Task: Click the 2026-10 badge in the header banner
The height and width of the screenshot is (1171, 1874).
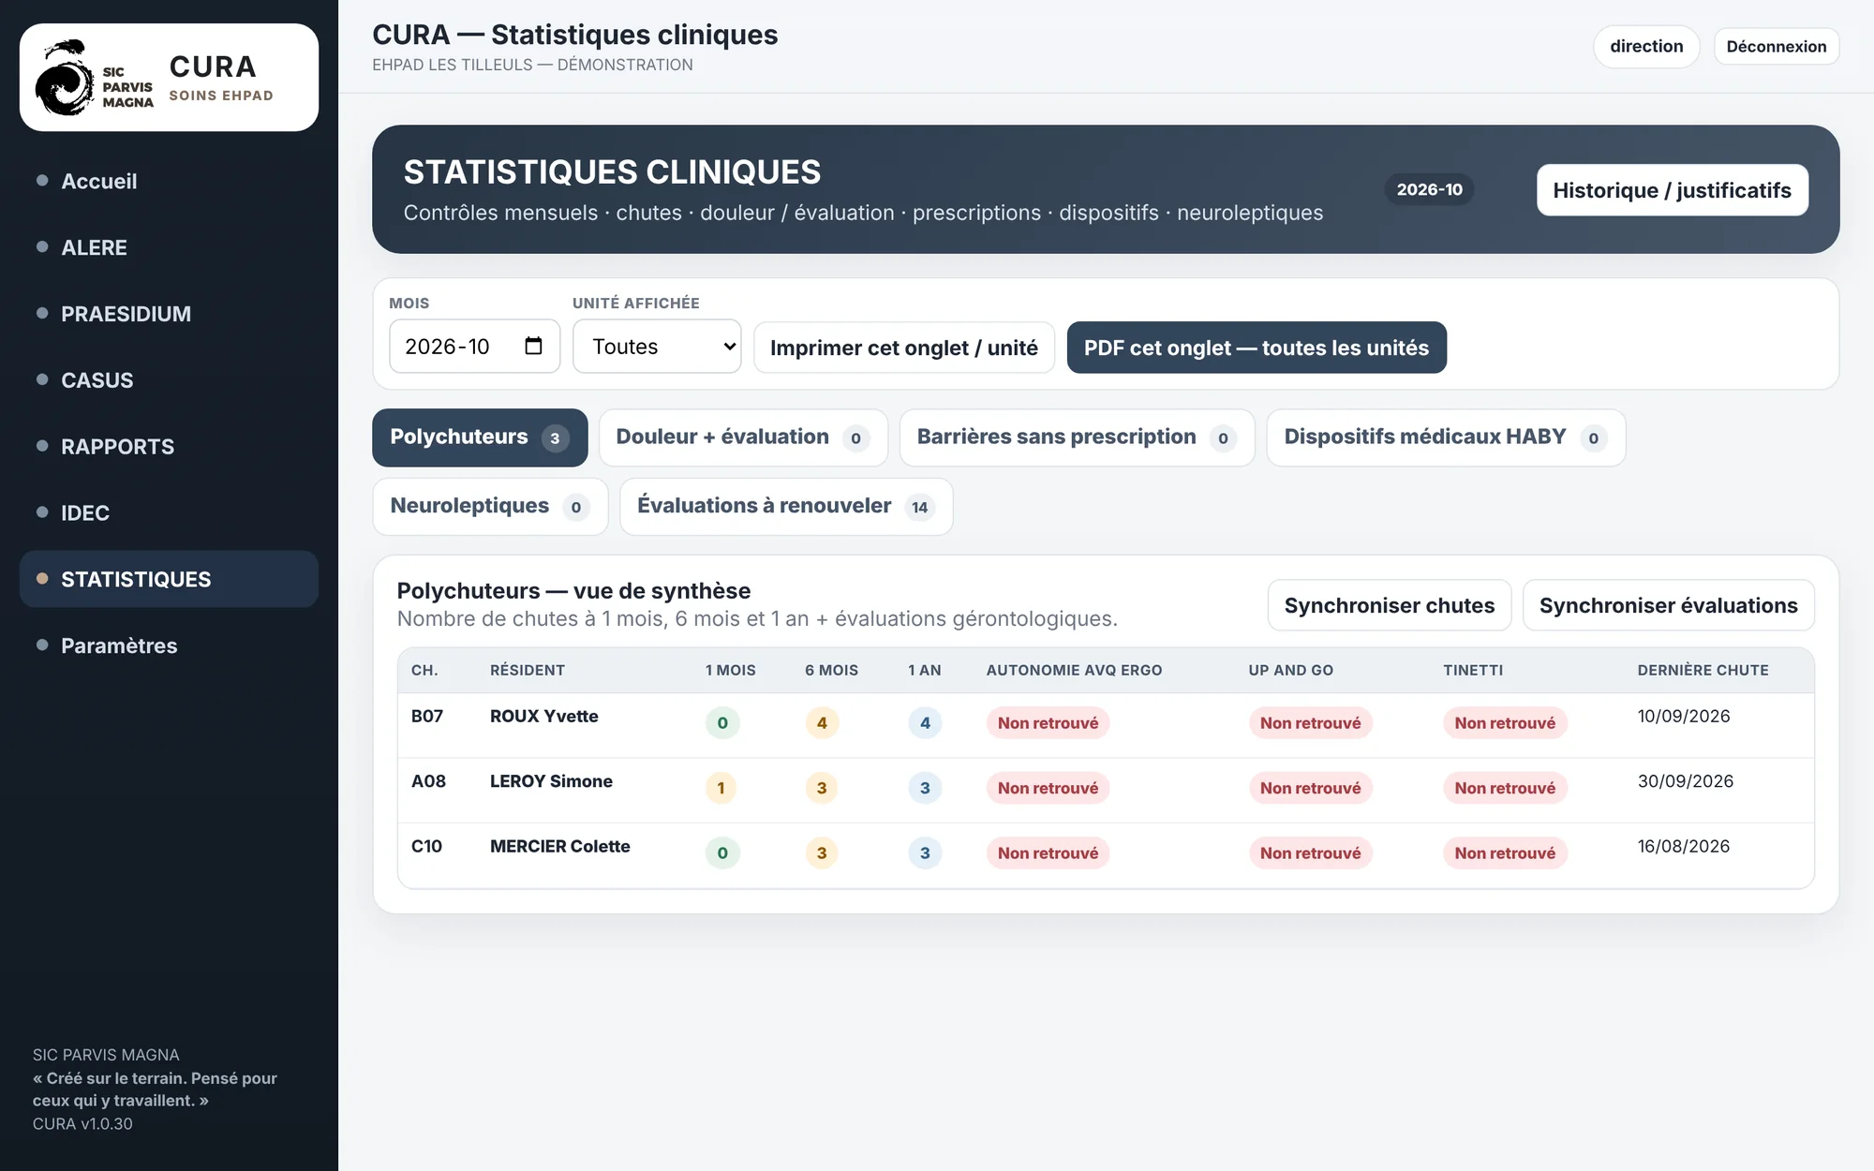Action: 1429,189
